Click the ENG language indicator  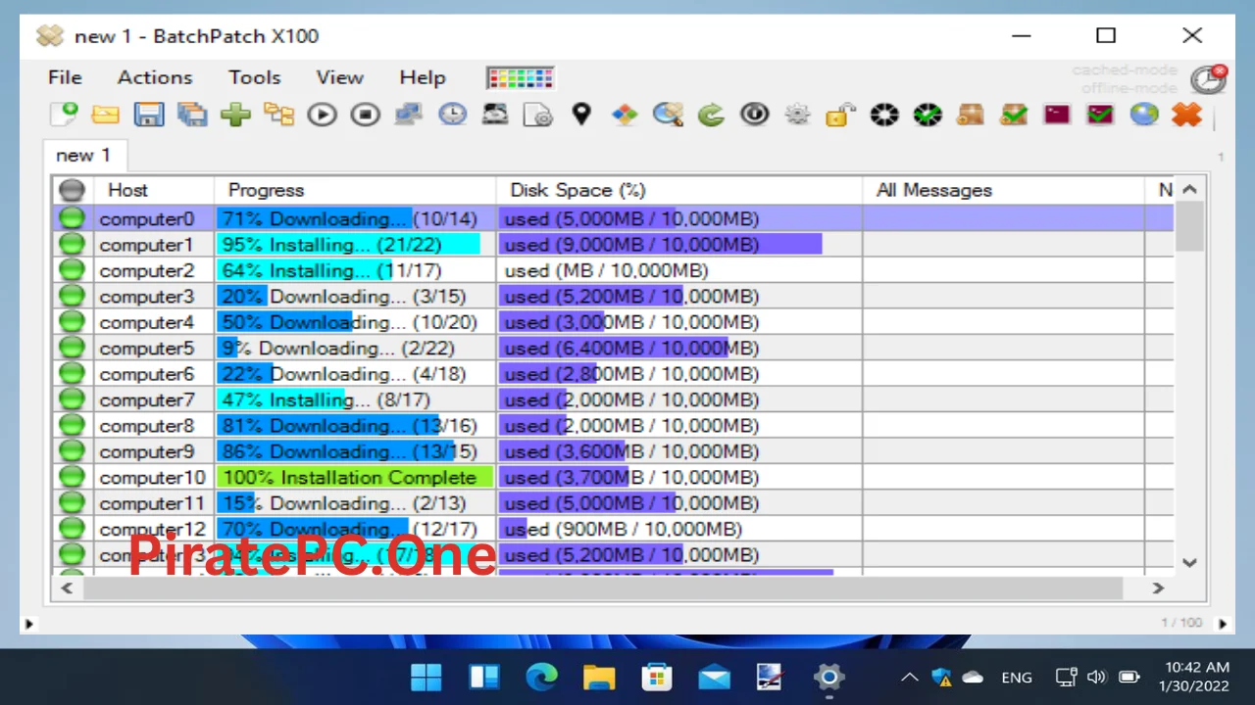point(1017,677)
